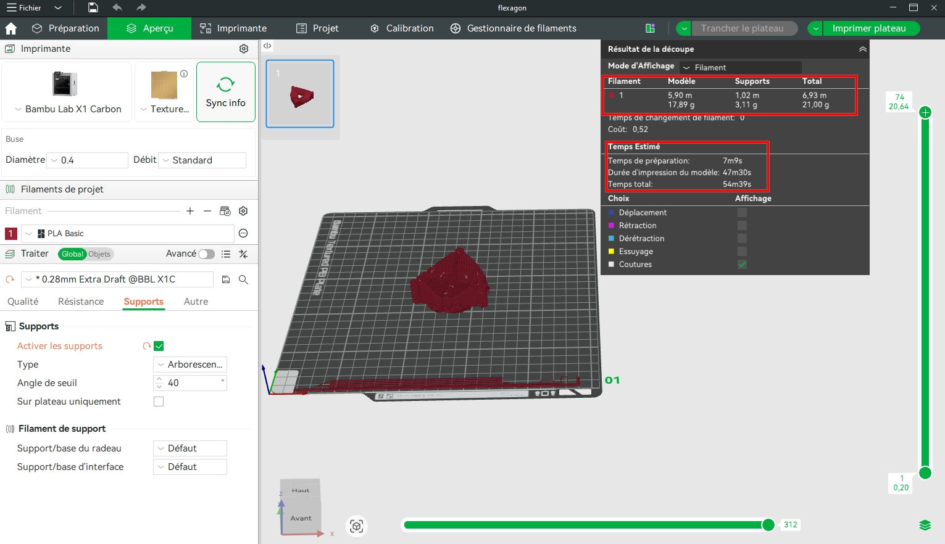Image resolution: width=945 pixels, height=544 pixels.
Task: Open Mode d'Affichage Filament dropdown
Action: coord(741,67)
